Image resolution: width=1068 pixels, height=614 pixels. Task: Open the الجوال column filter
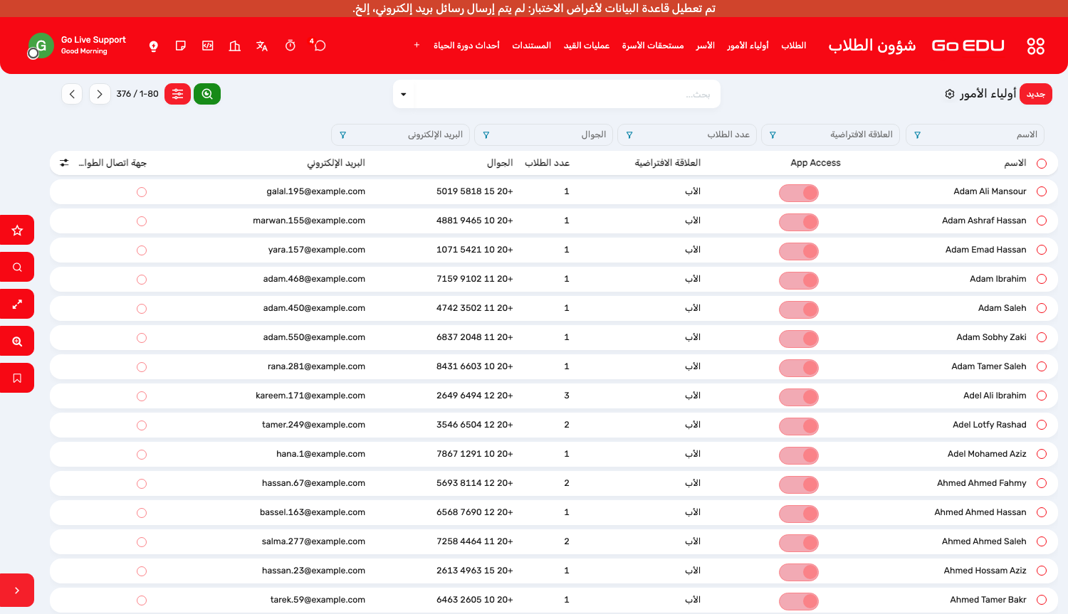[543, 134]
